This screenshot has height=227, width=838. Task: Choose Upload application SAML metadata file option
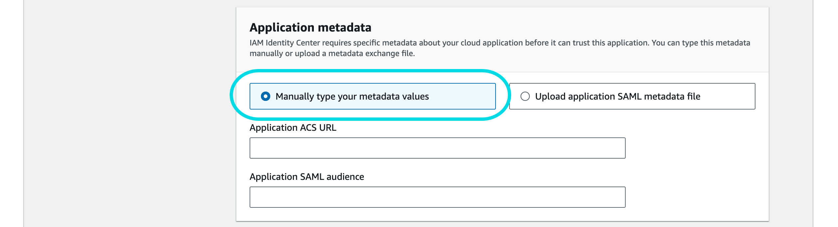pyautogui.click(x=632, y=96)
